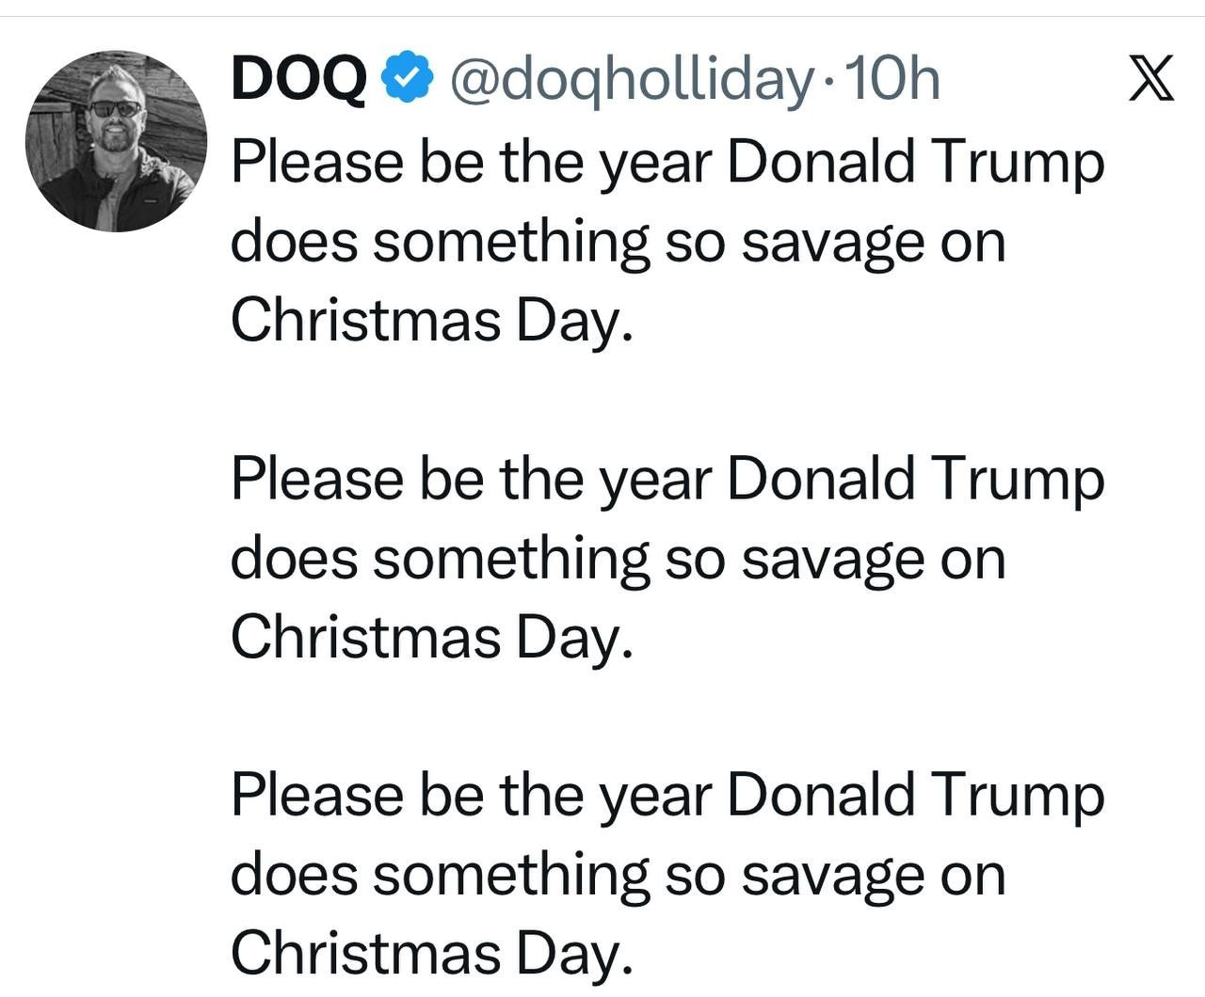The height and width of the screenshot is (997, 1205).
Task: Click "does something" in the first paragraph
Action: (x=440, y=242)
